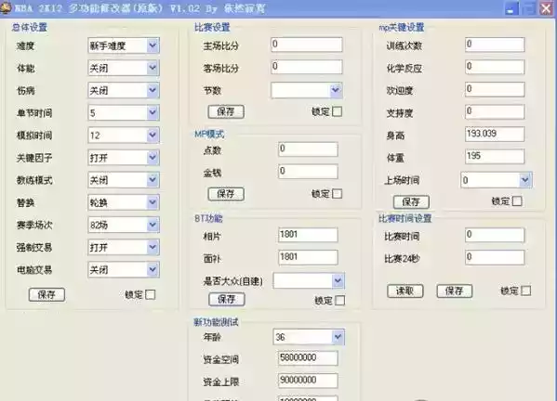Tick 锁定 checkbox in 总体设置
The height and width of the screenshot is (401, 557).
pos(151,294)
